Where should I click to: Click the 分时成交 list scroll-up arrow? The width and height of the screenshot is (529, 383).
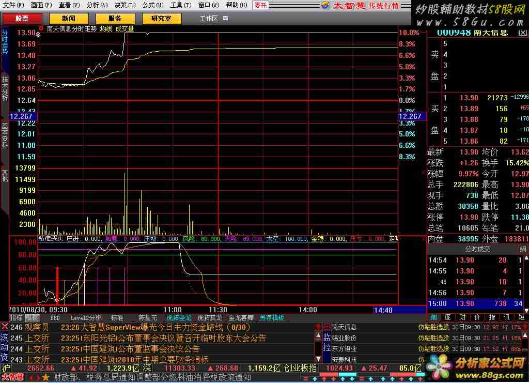526,259
